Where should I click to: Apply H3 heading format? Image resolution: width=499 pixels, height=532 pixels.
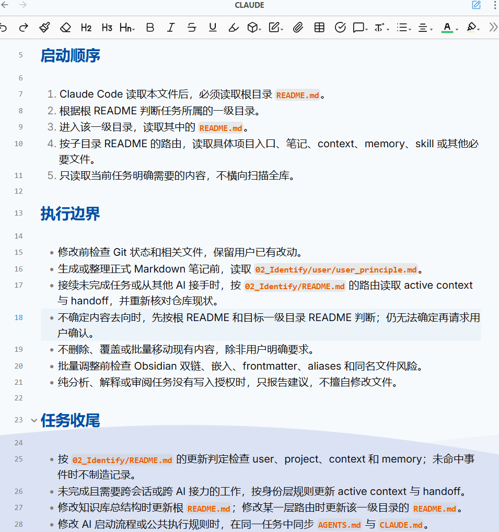pyautogui.click(x=107, y=28)
